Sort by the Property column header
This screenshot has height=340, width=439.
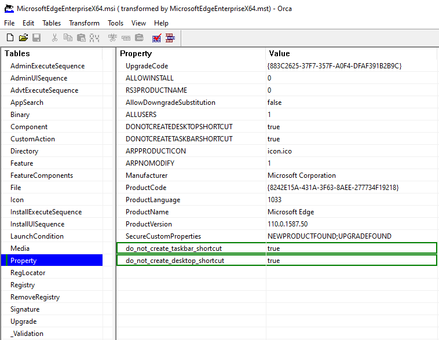[191, 53]
